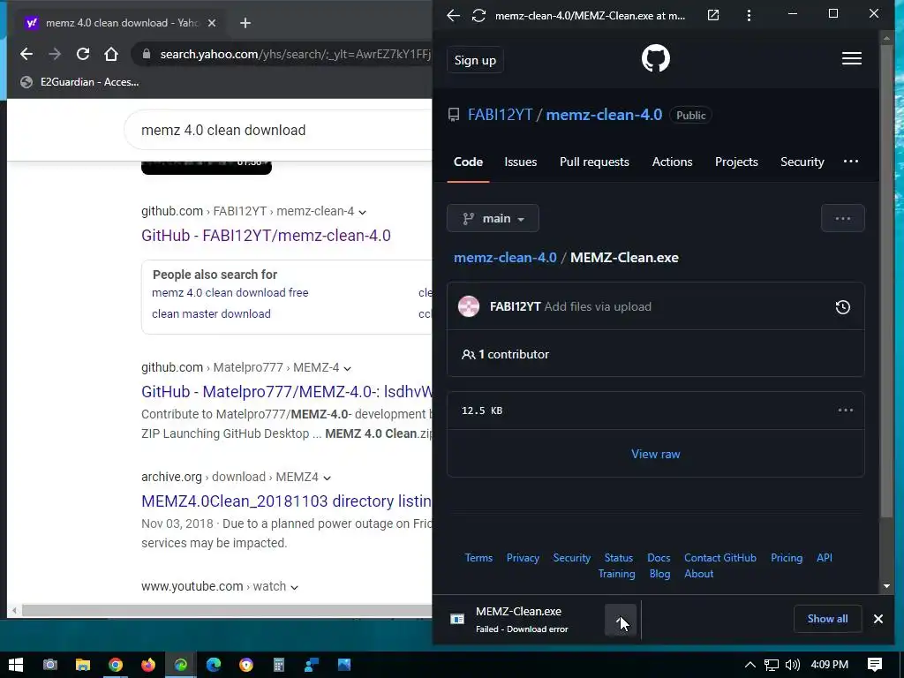Viewport: 904px width, 678px height.
Task: Open the notification center icon
Action: pos(875,665)
